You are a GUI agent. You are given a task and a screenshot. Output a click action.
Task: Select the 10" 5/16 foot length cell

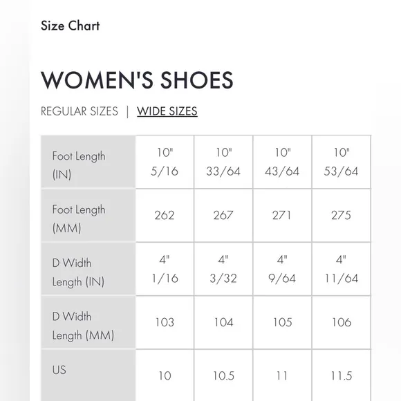(x=165, y=162)
